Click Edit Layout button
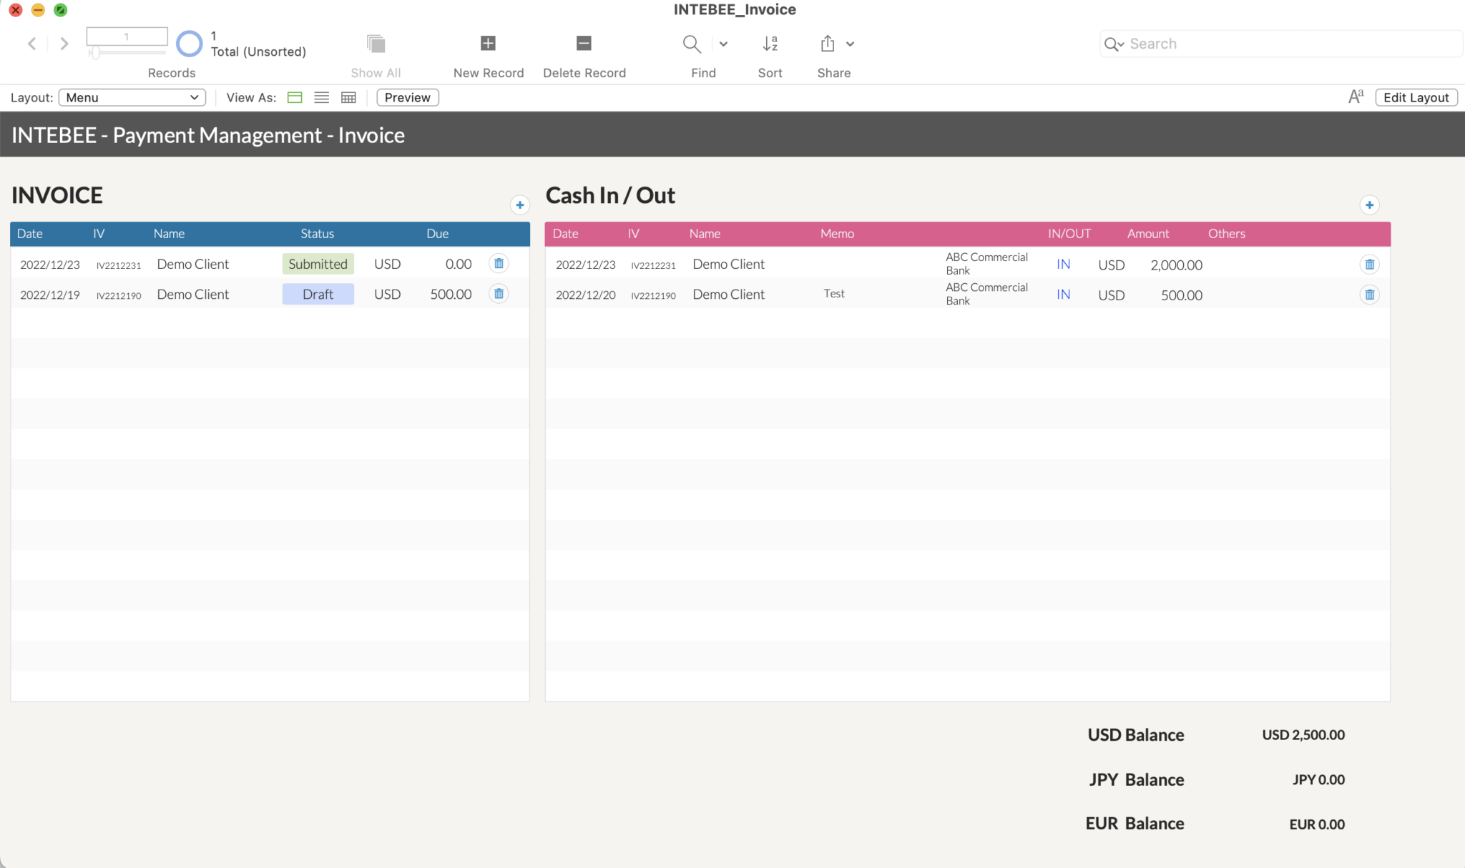The width and height of the screenshot is (1465, 868). coord(1416,97)
